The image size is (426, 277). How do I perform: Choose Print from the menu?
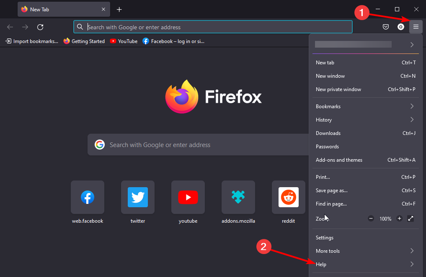[365, 177]
